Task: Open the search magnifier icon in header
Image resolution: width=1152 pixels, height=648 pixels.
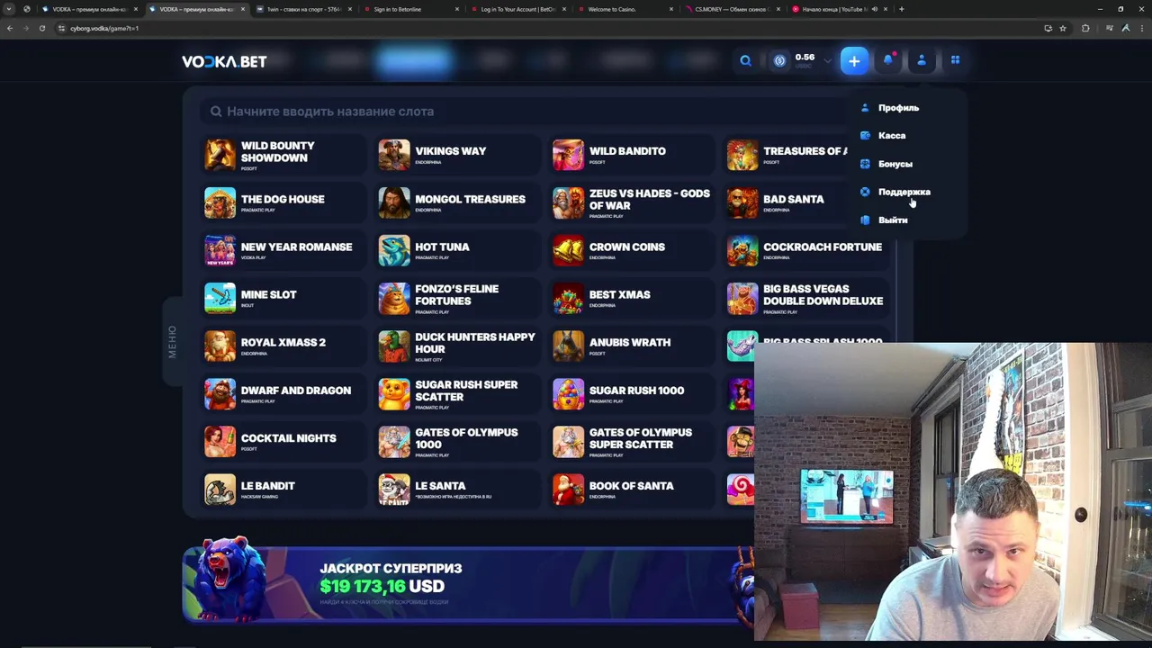Action: pyautogui.click(x=745, y=60)
